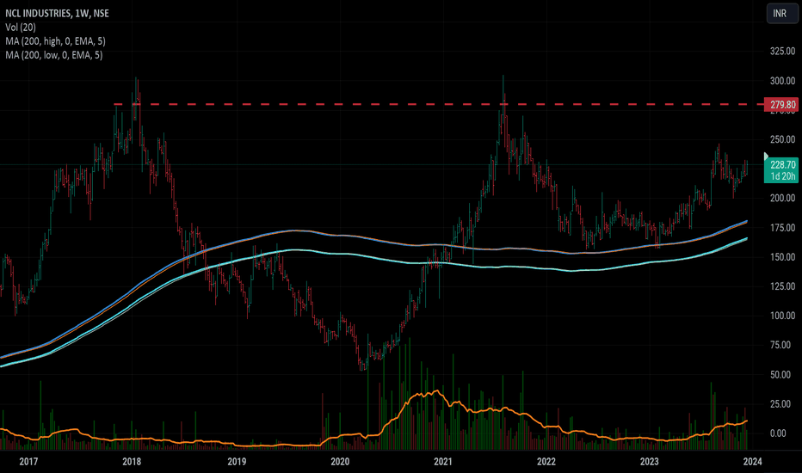Click the 250.00 price axis label

[782, 139]
